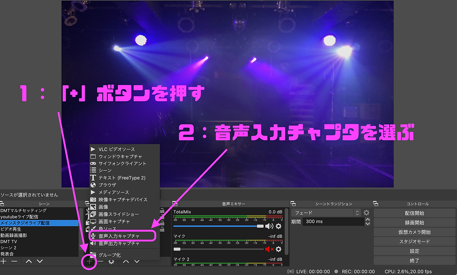Open the scene transition properties gear
This screenshot has height=275, width=457.
(367, 213)
